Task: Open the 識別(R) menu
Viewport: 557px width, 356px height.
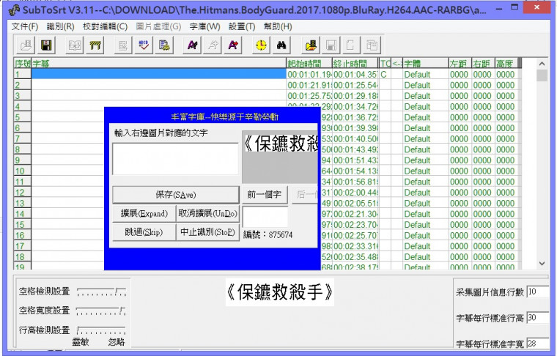Action: (60, 26)
